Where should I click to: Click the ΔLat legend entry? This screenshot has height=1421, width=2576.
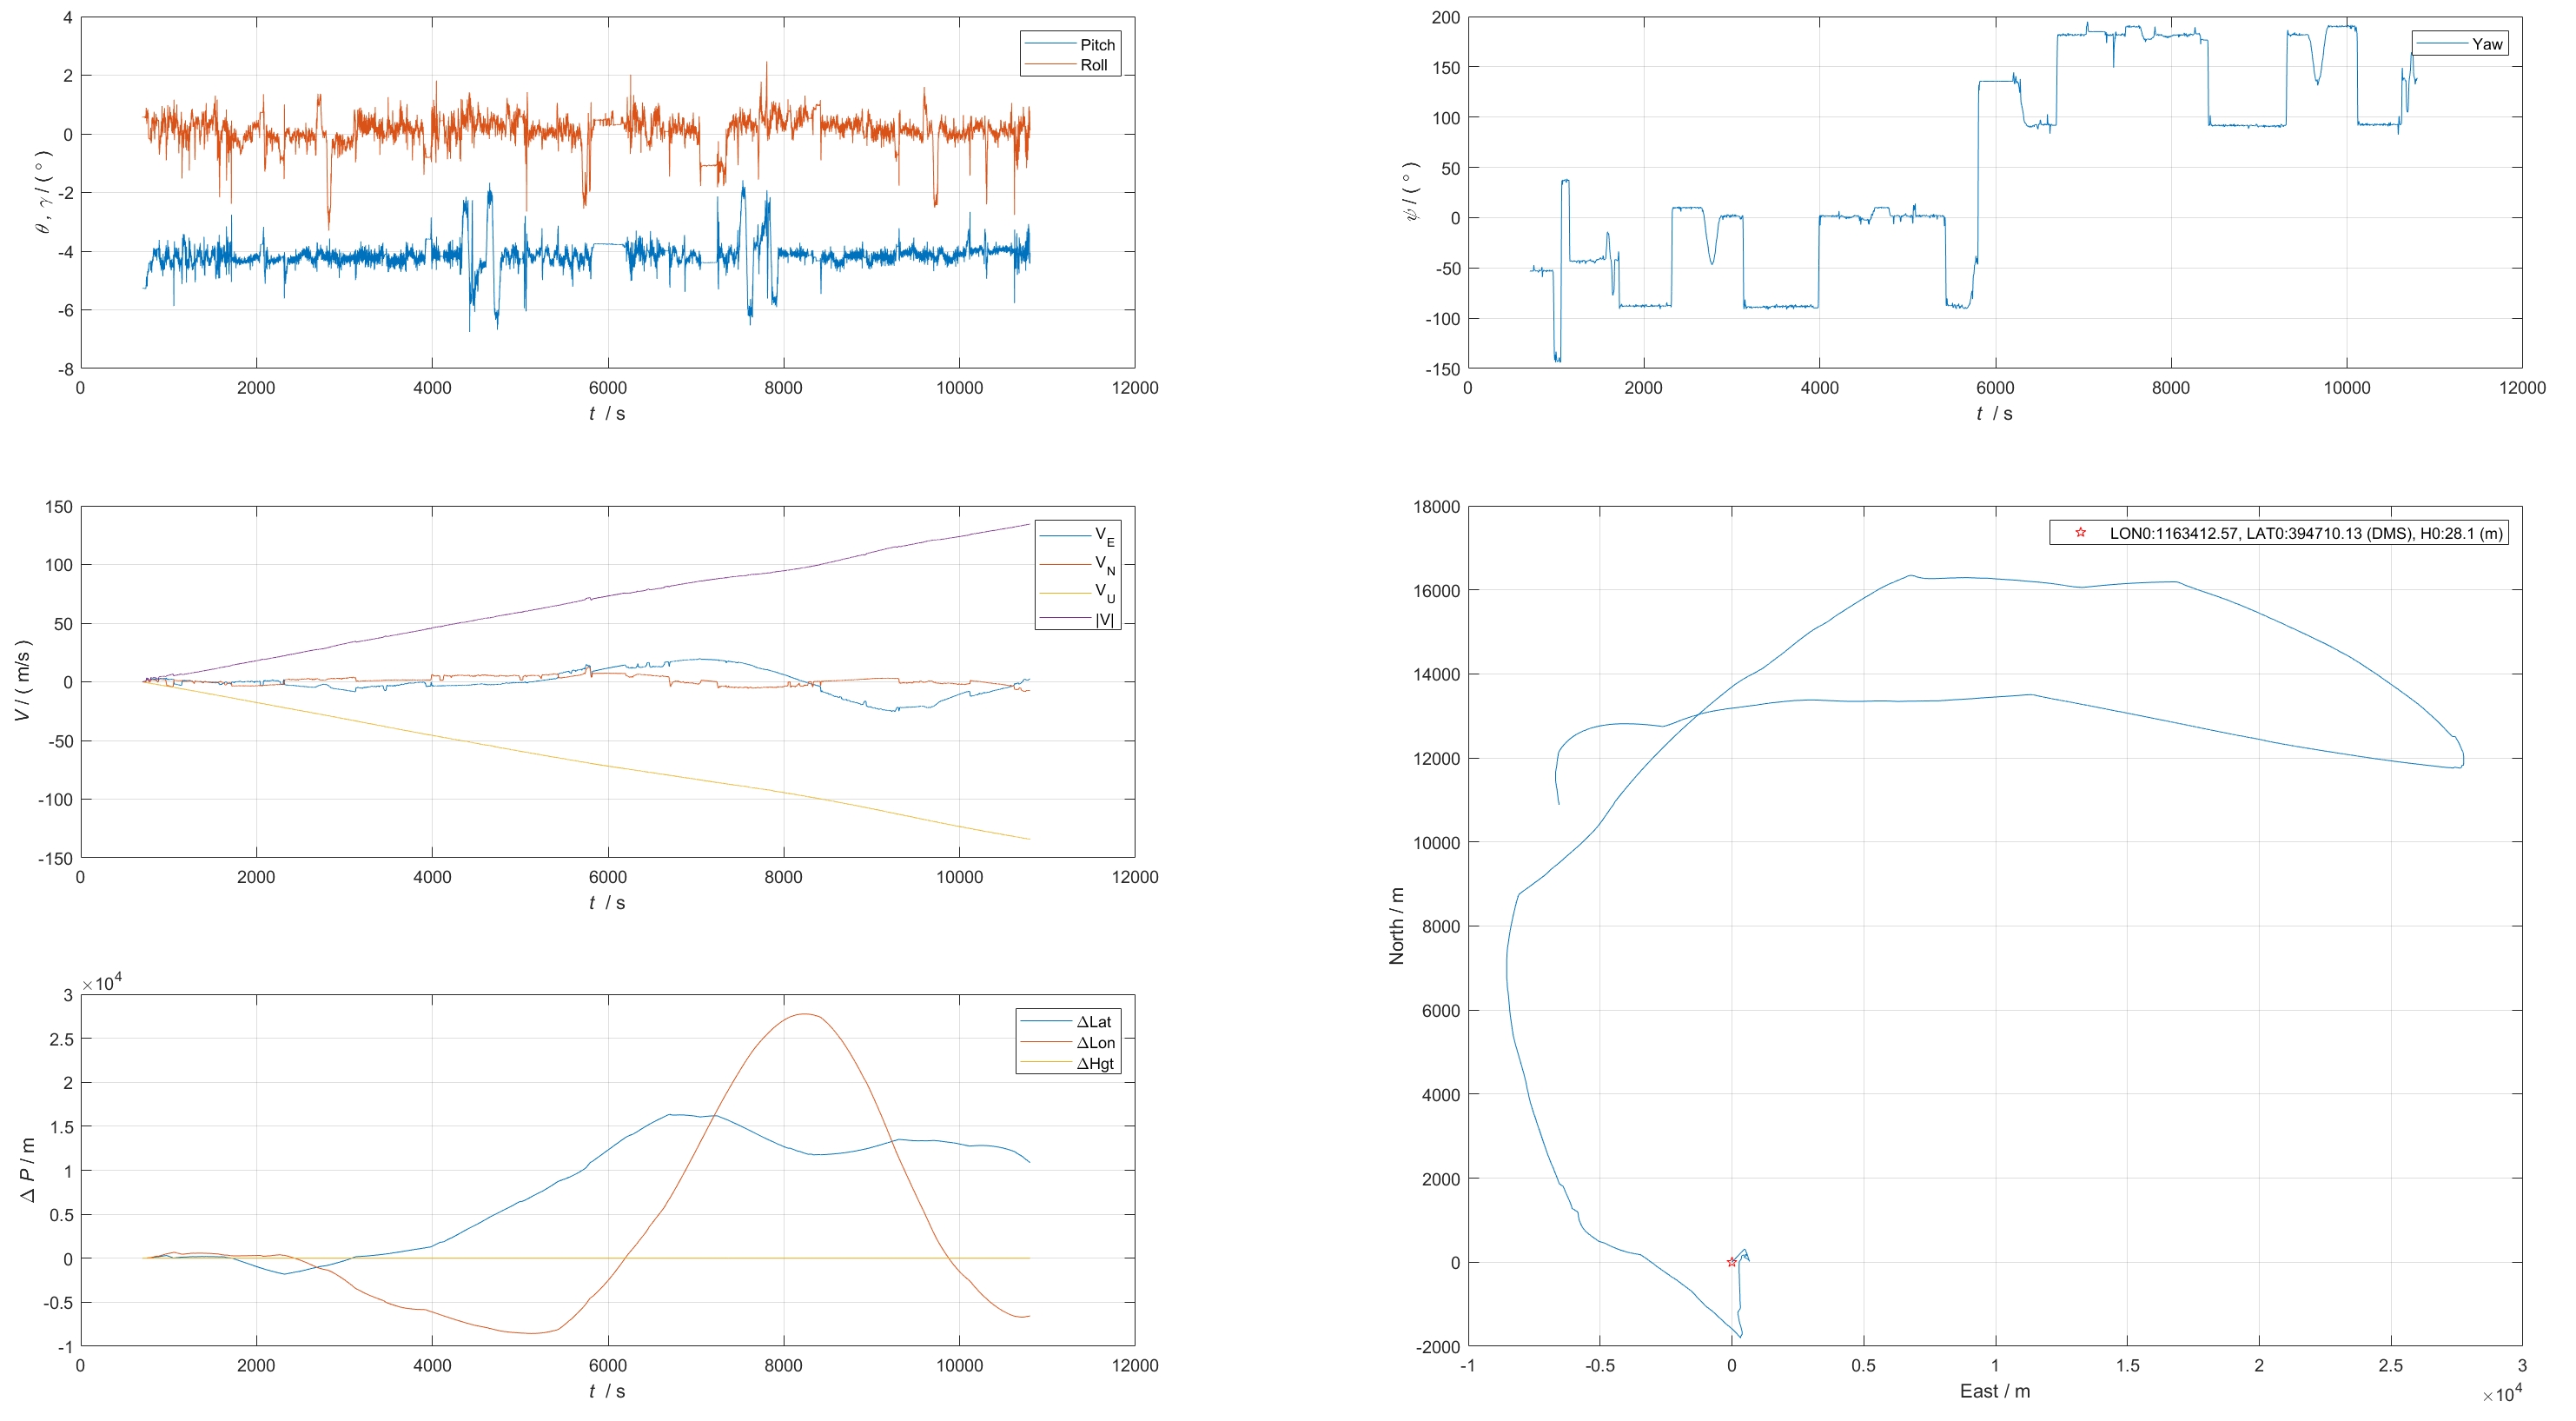[1067, 1022]
